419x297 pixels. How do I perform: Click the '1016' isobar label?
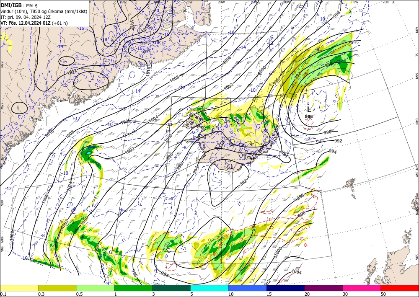pos(132,24)
